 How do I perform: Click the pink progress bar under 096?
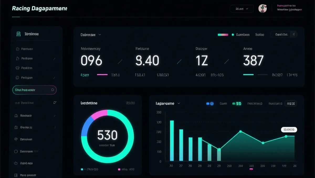(102, 75)
